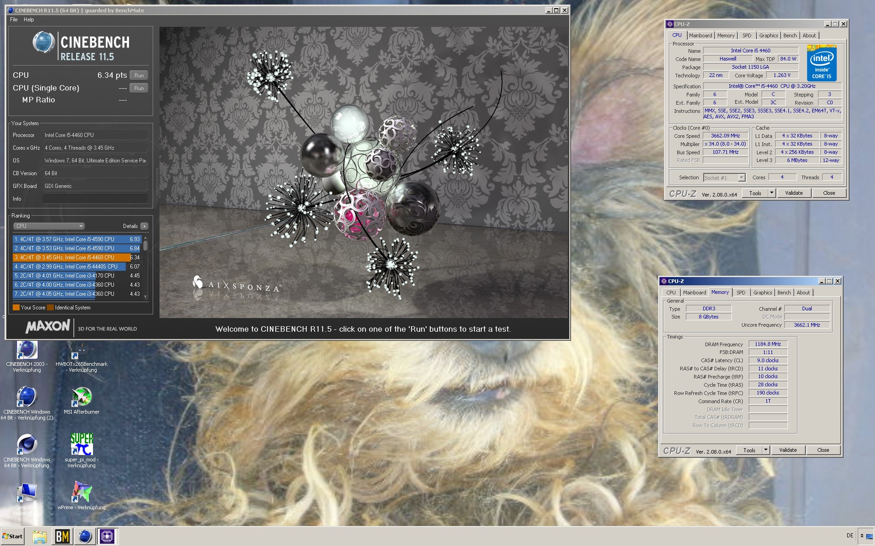
Task: Launch super_pi_mod desktop shortcut
Action: tap(82, 450)
